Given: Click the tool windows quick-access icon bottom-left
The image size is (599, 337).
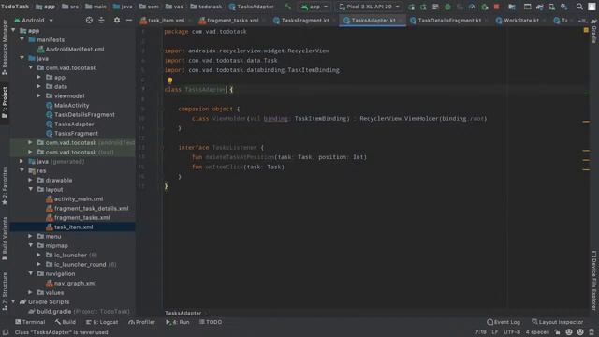Looking at the screenshot, I should 6,332.
